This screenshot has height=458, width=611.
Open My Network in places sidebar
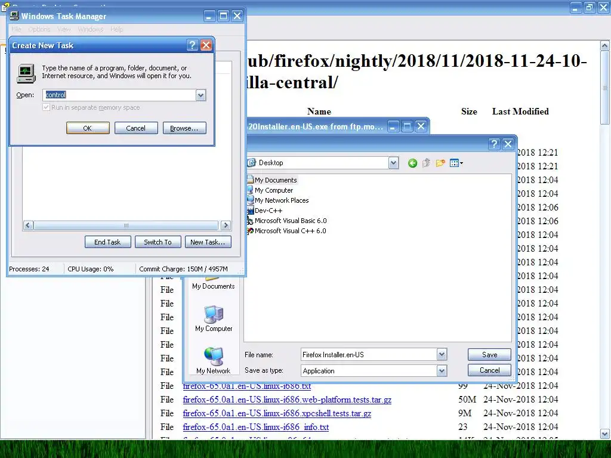pos(214,360)
